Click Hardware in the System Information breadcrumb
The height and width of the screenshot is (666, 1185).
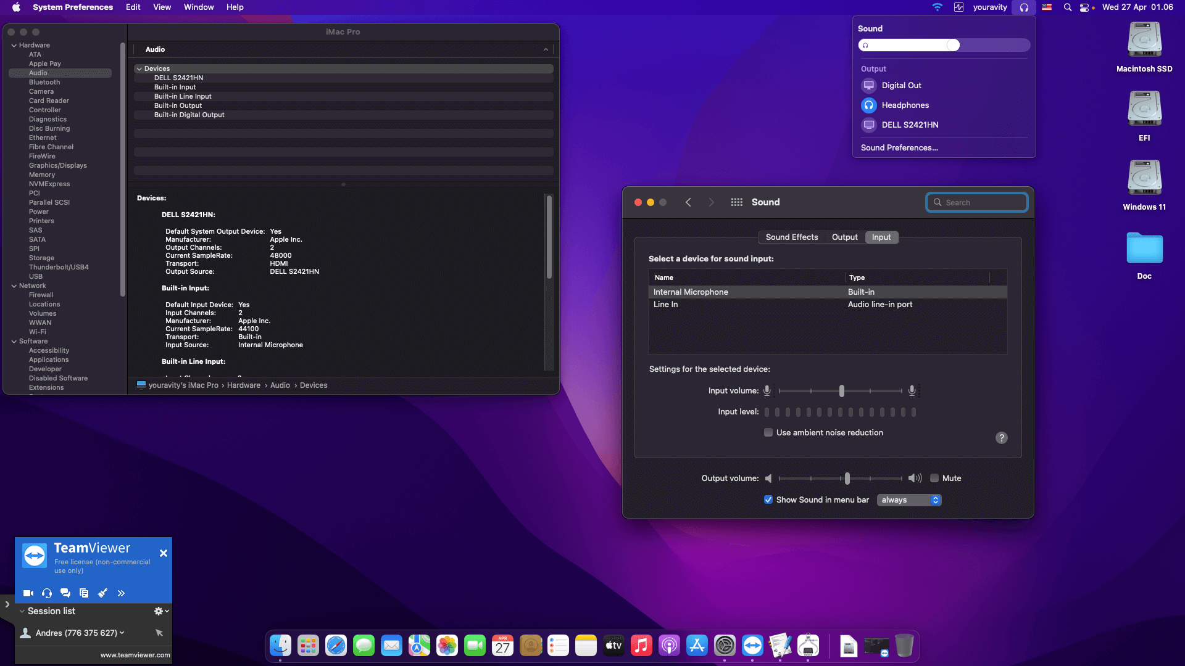(x=244, y=385)
